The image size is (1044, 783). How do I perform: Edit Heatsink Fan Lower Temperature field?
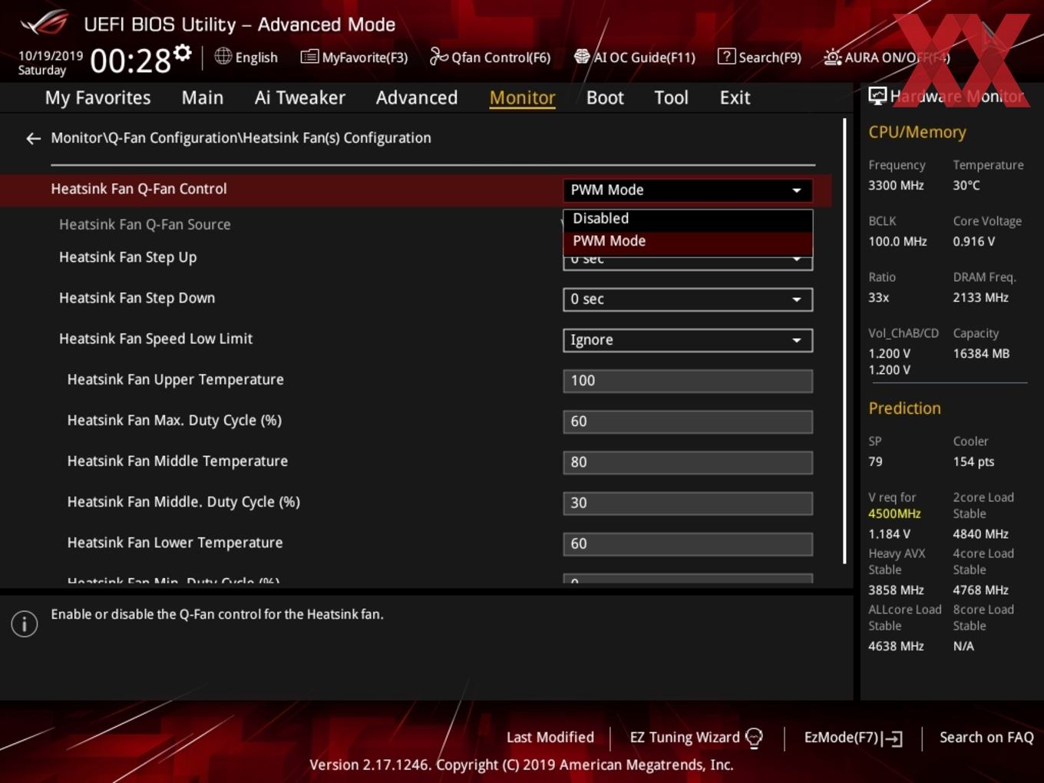[x=688, y=543]
